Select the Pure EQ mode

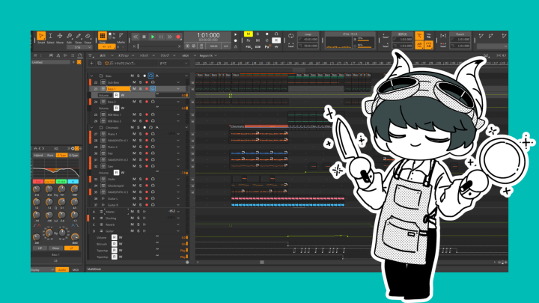click(x=50, y=156)
